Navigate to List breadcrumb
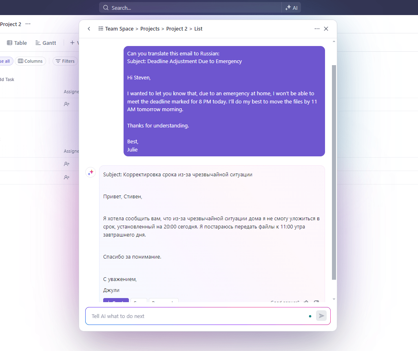 (198, 29)
